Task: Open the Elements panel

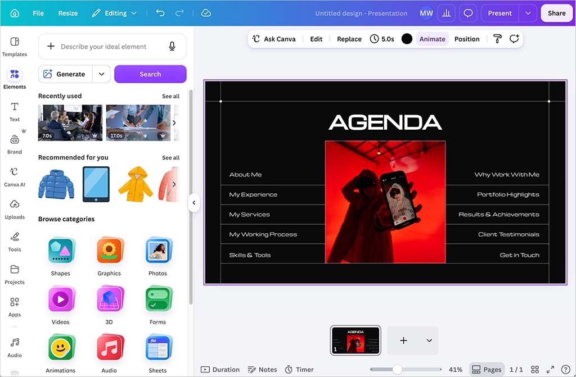Action: point(15,79)
